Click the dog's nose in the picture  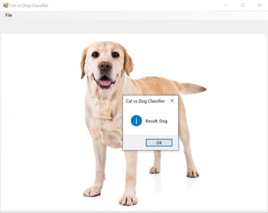105,66
